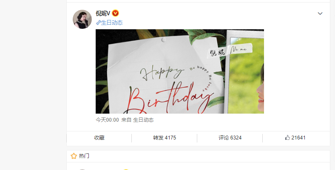
Task: Click the 21641 like count
Action: pos(298,138)
